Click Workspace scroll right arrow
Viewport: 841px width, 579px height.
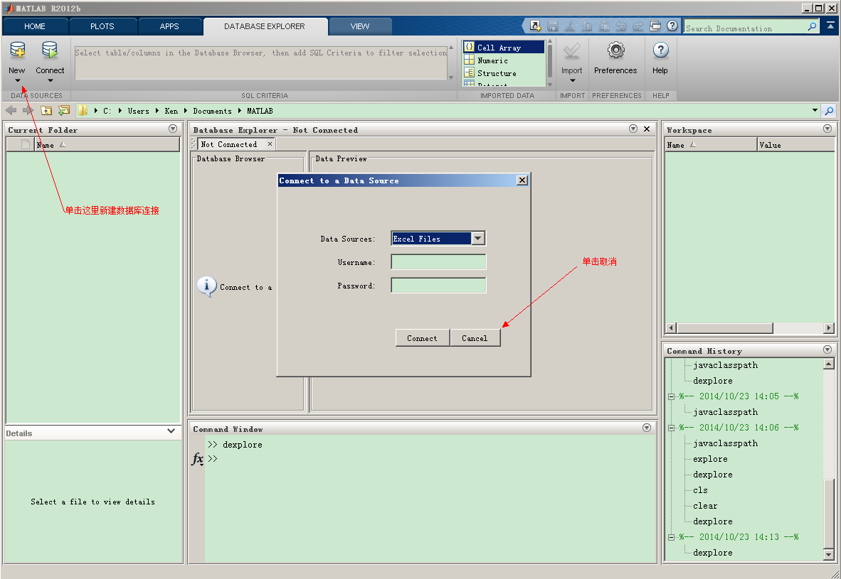(829, 328)
